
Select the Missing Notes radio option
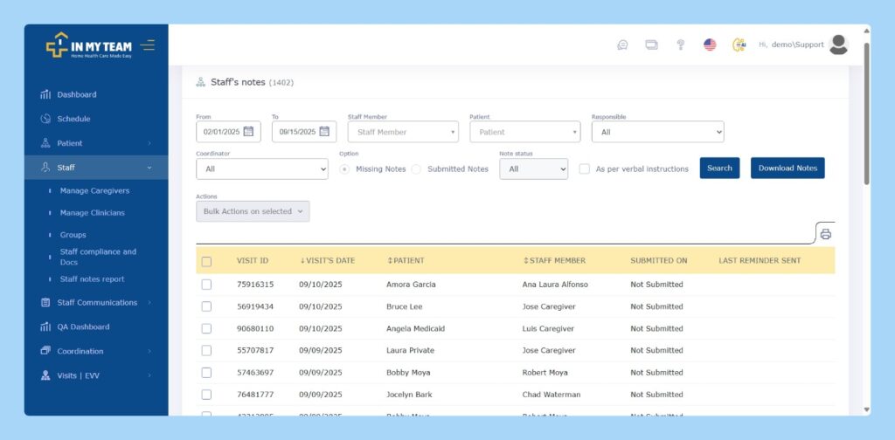[344, 168]
